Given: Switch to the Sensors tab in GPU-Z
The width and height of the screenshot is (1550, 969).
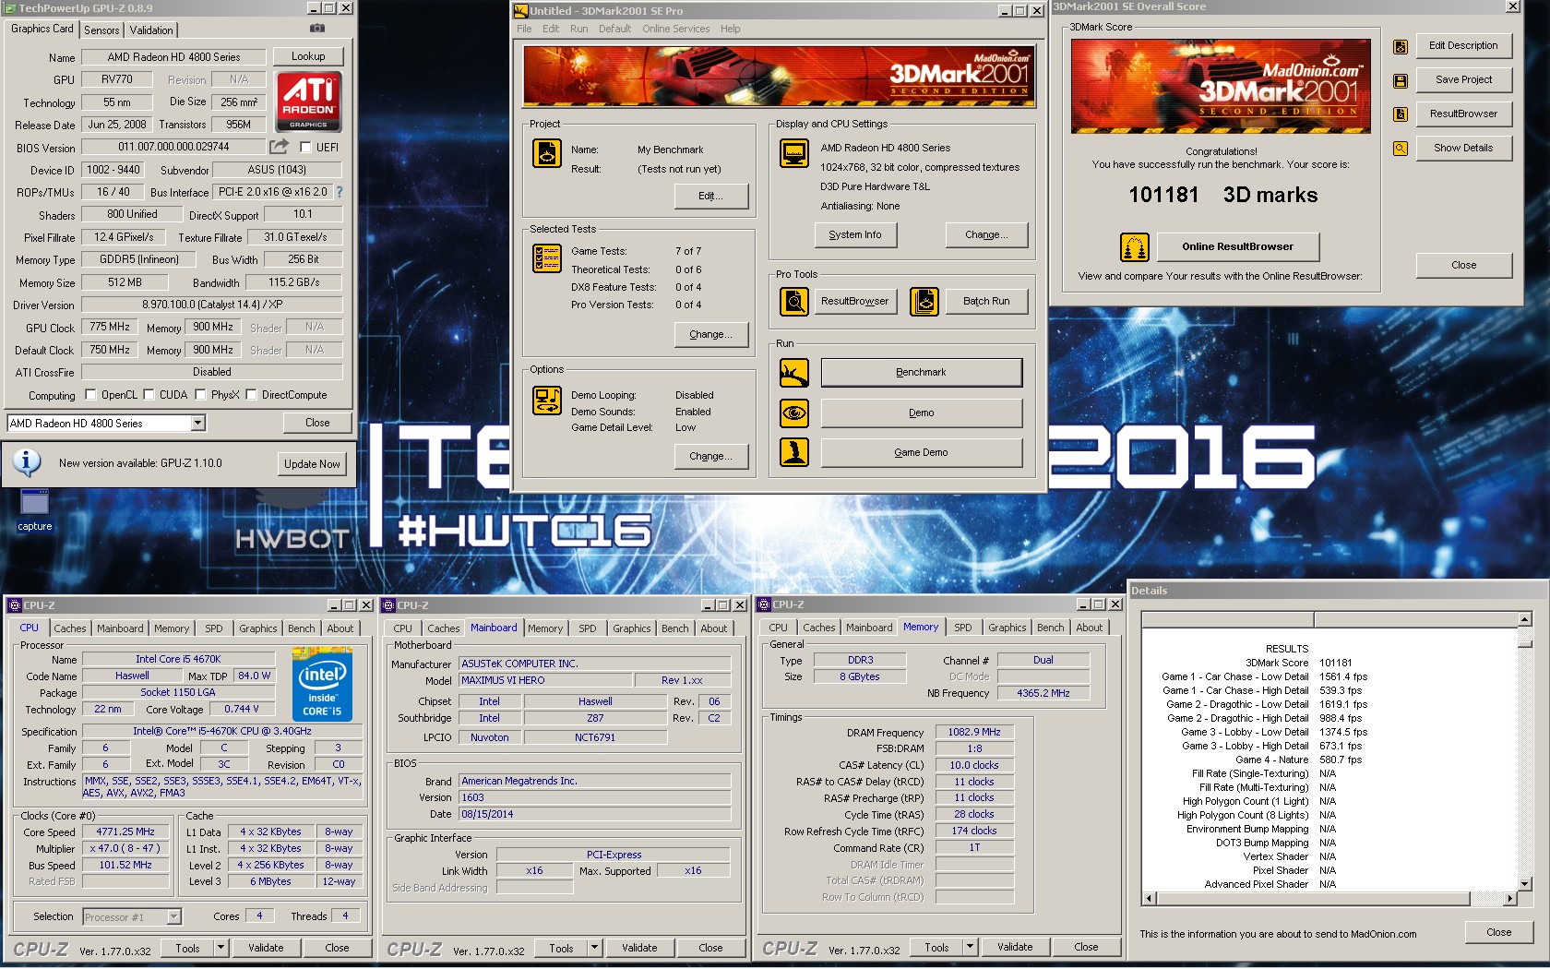Looking at the screenshot, I should pyautogui.click(x=101, y=30).
